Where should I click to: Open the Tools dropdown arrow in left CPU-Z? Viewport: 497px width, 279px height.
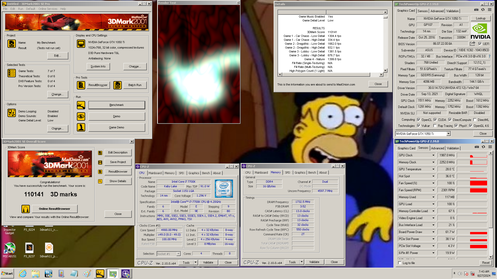pyautogui.click(x=195, y=262)
